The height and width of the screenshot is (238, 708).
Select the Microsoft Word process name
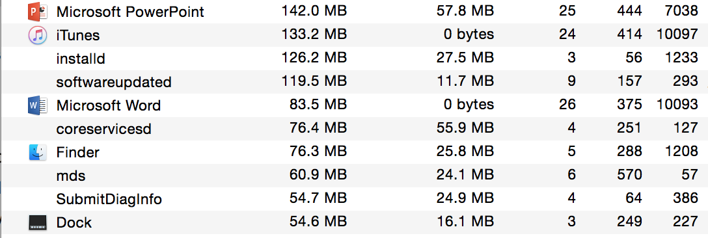tap(109, 106)
